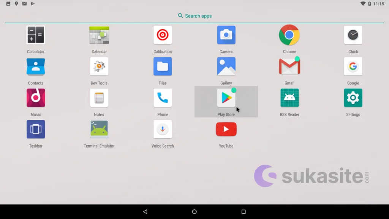Tap the Android home circle button
389x219 pixels.
[194, 211]
